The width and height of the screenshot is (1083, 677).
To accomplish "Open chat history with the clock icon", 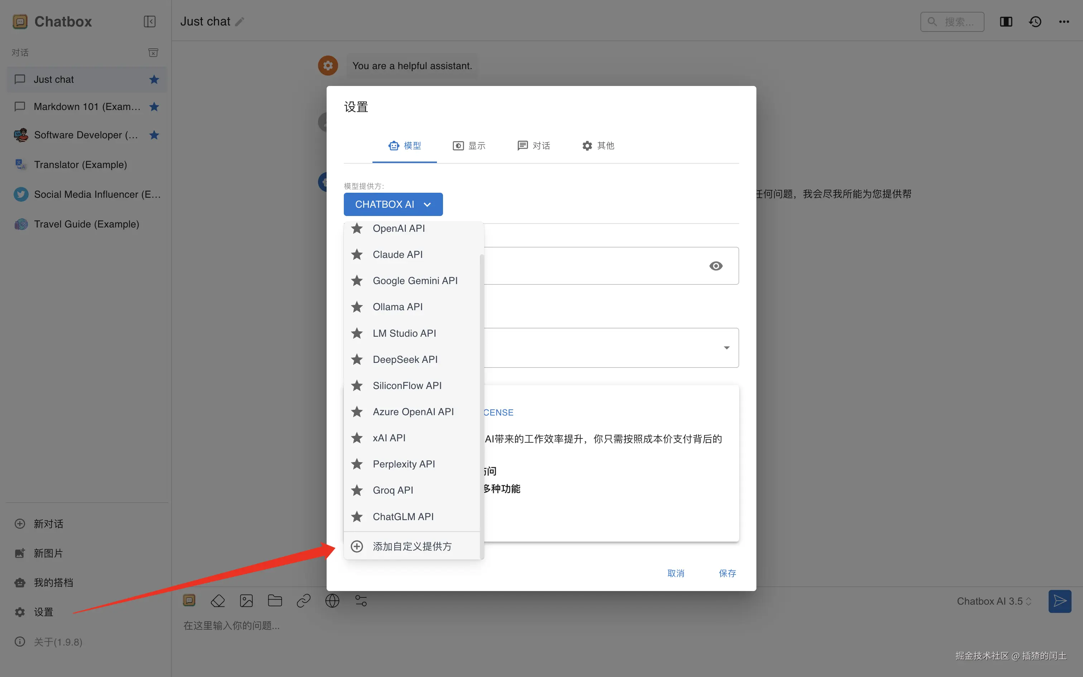I will pyautogui.click(x=1035, y=21).
